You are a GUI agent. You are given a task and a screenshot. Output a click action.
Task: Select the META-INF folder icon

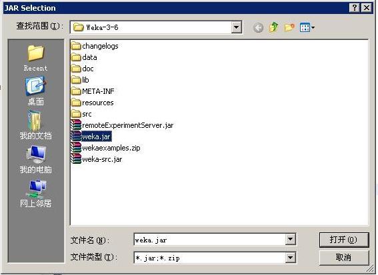(76, 91)
